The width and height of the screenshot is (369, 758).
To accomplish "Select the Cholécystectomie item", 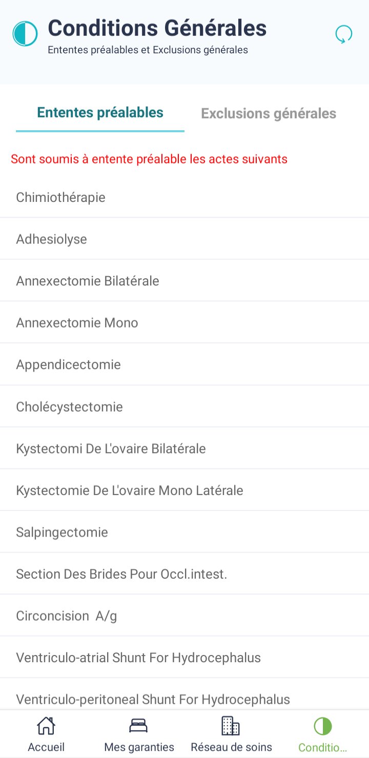I will (x=184, y=407).
